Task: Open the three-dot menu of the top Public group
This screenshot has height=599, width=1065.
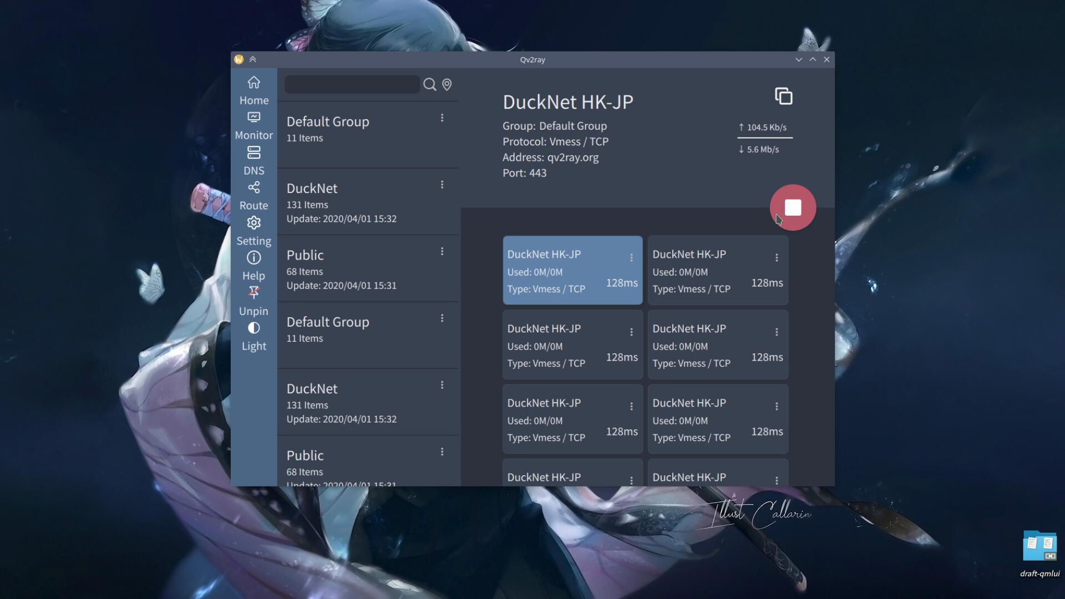Action: click(442, 251)
